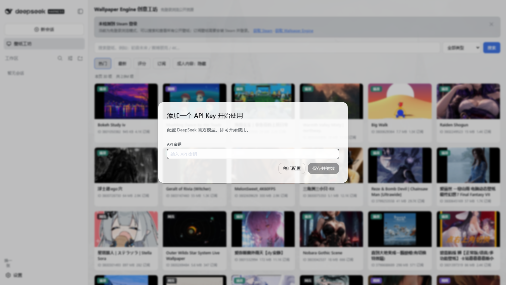Image resolution: width=506 pixels, height=285 pixels.
Task: Dismiss the Steam notice banner
Action: (491, 24)
